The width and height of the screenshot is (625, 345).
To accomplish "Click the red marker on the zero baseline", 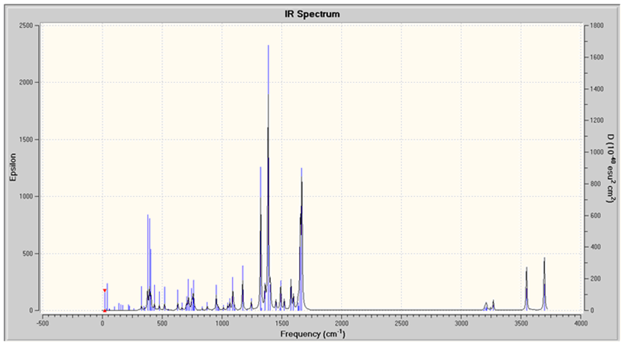I will tap(105, 311).
